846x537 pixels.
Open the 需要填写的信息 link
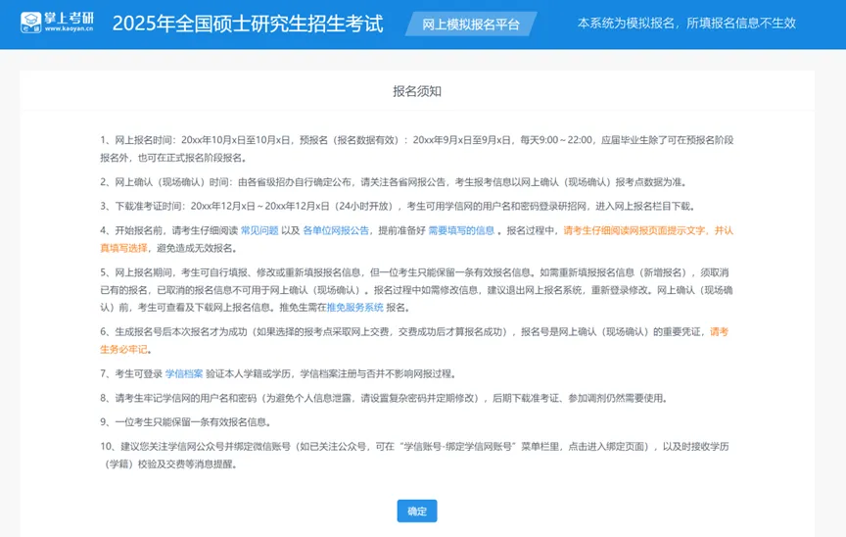click(461, 230)
